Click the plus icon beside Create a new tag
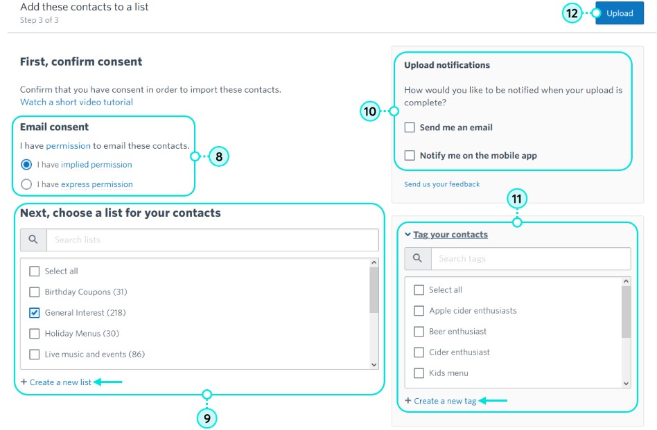 click(408, 401)
